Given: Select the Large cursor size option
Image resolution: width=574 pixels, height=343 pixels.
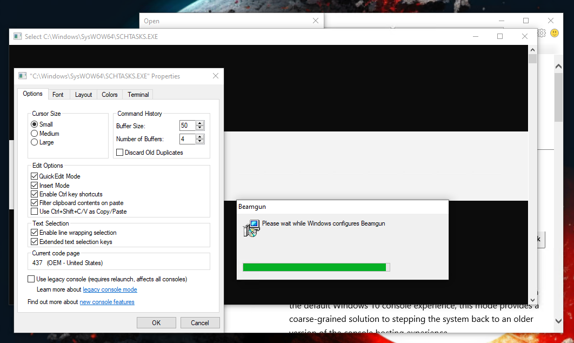Looking at the screenshot, I should coord(35,142).
